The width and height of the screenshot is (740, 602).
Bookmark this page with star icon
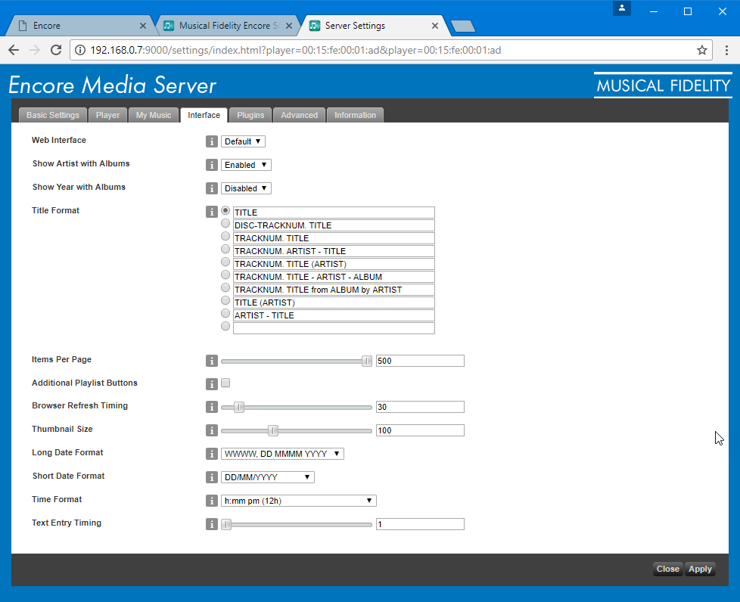tap(701, 50)
